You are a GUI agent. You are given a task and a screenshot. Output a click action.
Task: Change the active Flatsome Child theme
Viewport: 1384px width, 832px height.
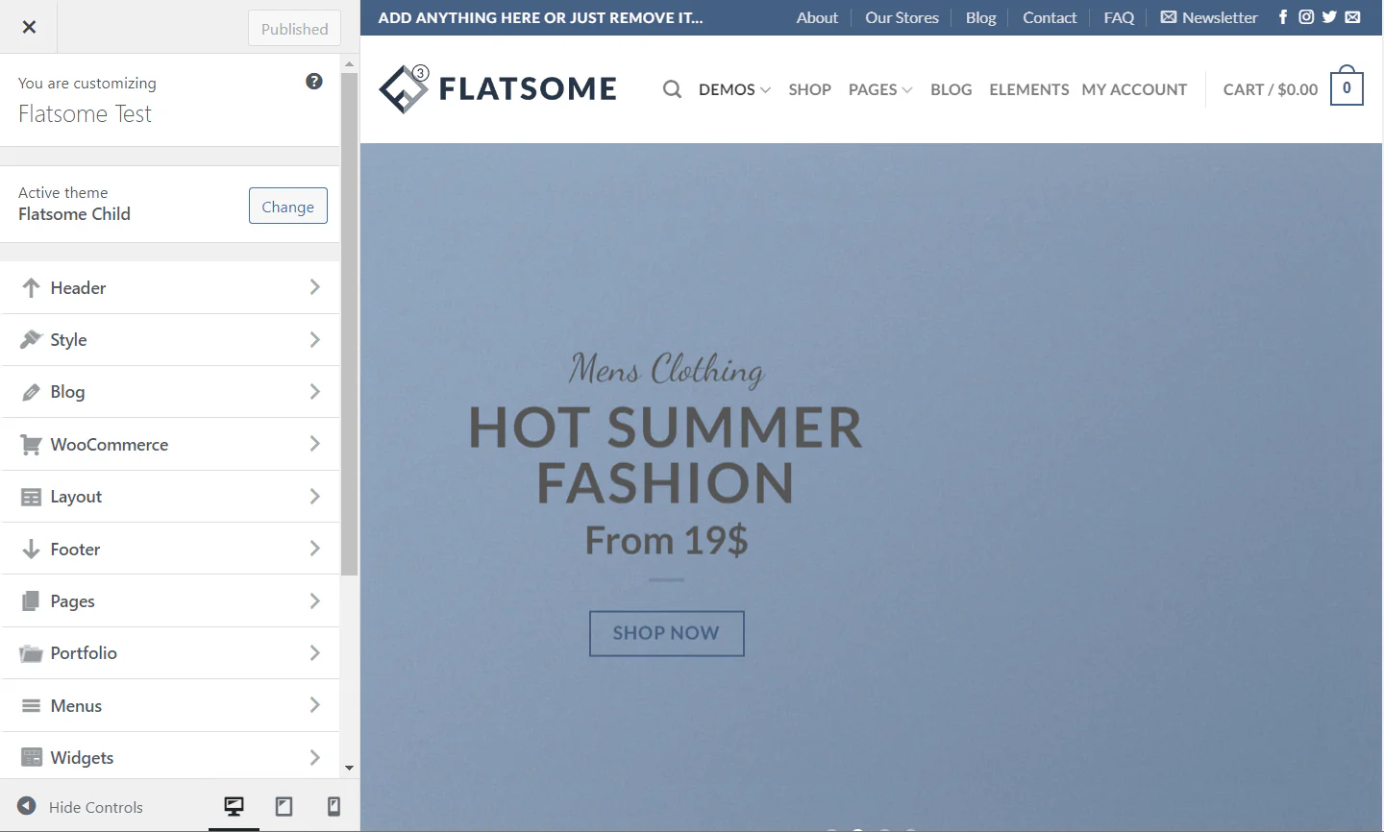coord(287,206)
